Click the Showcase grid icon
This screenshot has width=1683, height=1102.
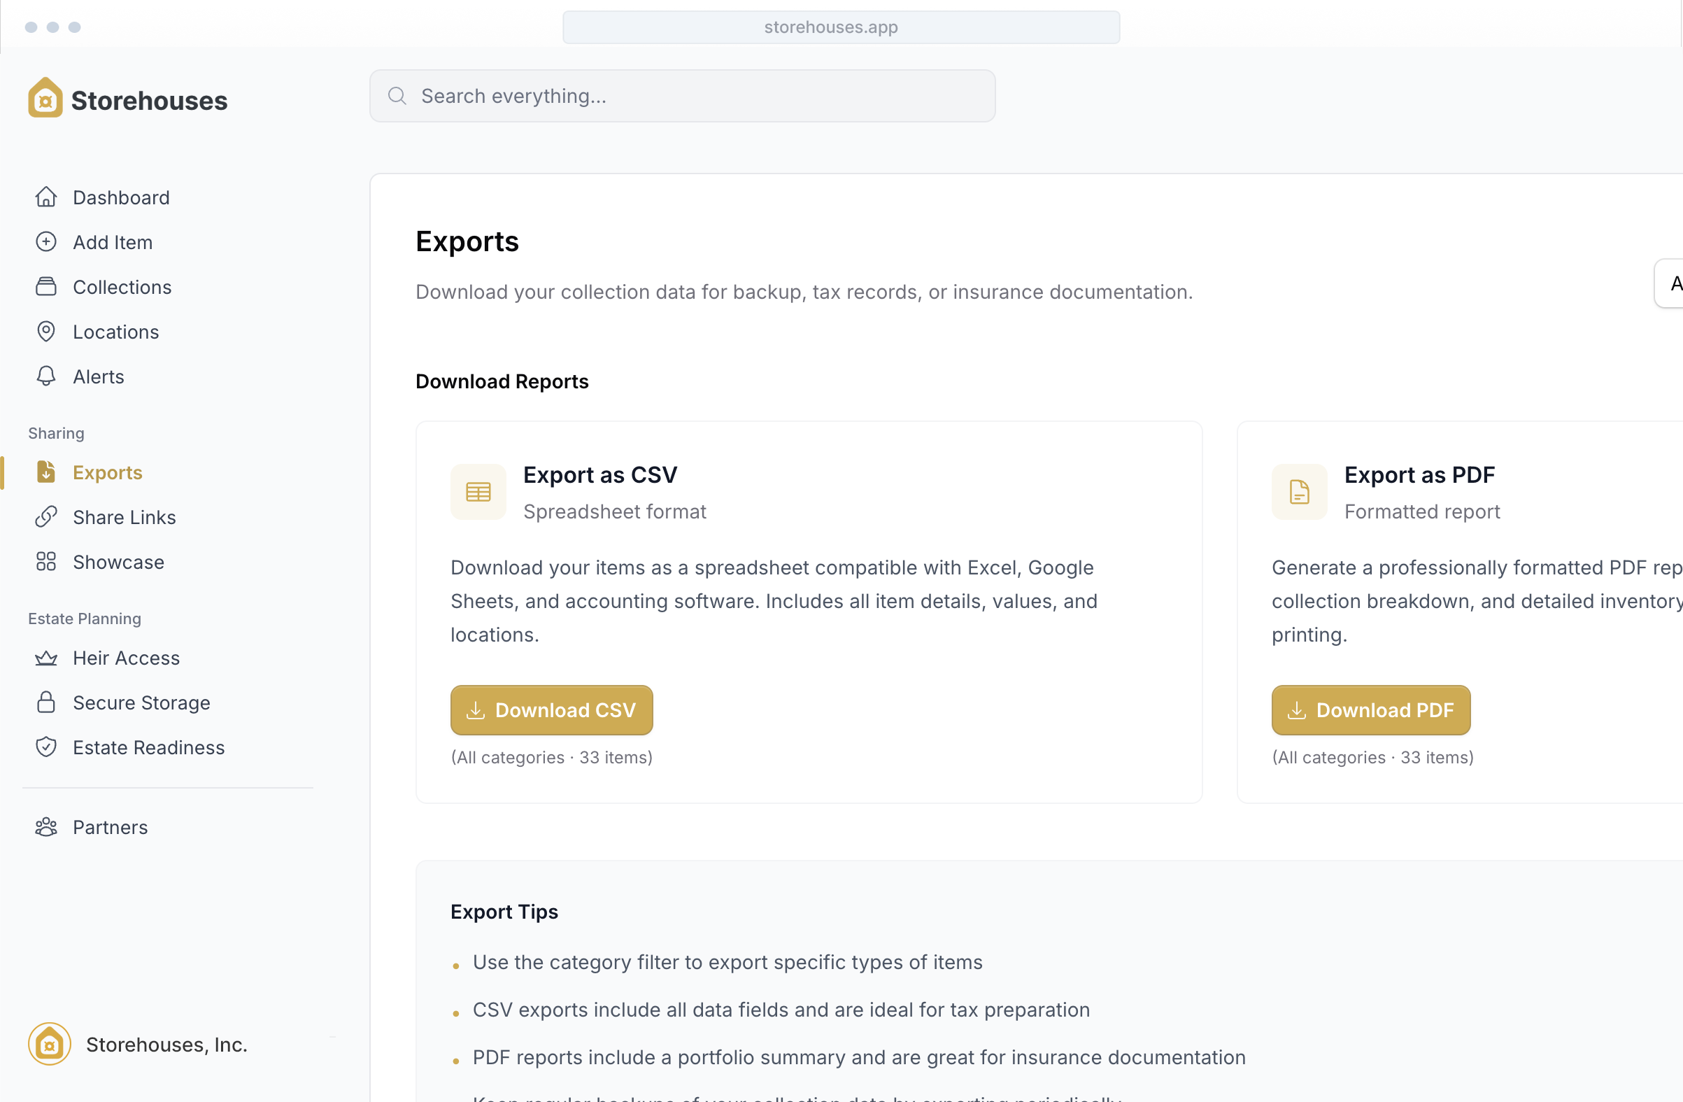pyautogui.click(x=46, y=563)
